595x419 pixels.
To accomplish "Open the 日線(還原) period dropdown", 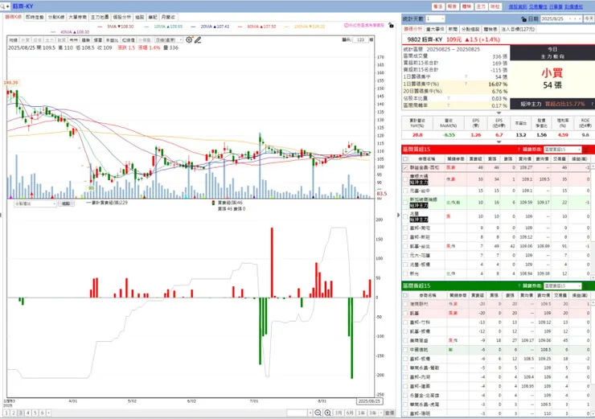I will pyautogui.click(x=169, y=40).
